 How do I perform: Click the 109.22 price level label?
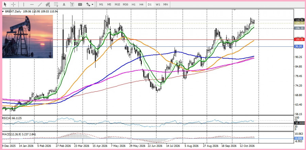pyautogui.click(x=299, y=23)
